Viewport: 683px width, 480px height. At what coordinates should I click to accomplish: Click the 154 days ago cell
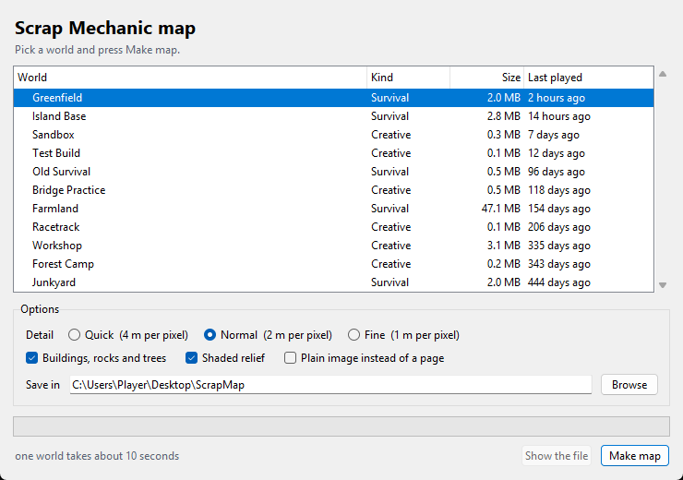click(x=558, y=209)
